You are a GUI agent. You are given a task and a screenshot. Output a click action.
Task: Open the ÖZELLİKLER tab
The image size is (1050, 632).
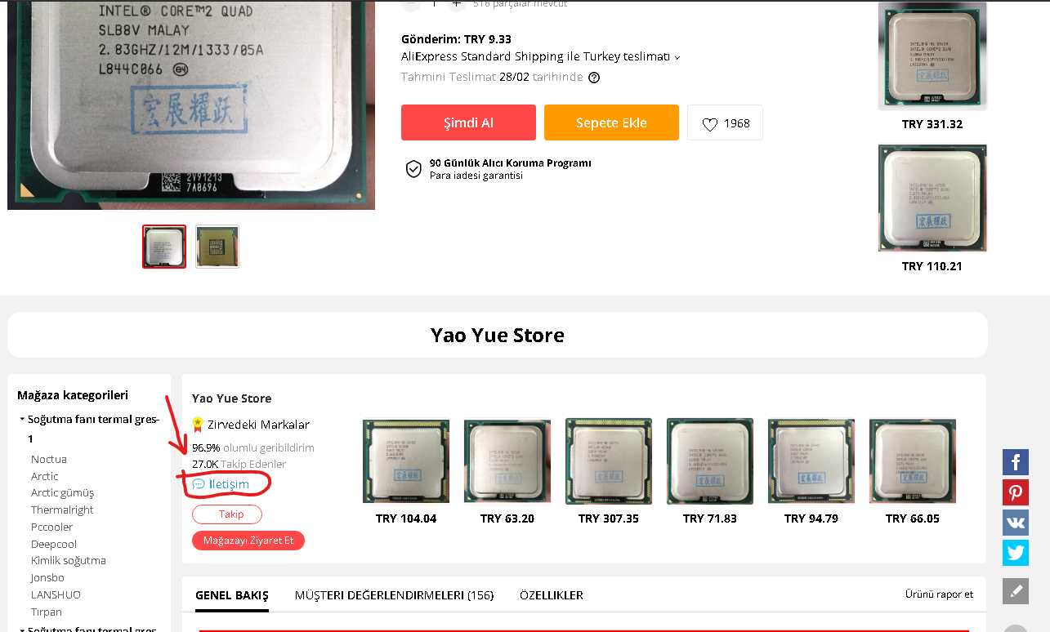(552, 595)
